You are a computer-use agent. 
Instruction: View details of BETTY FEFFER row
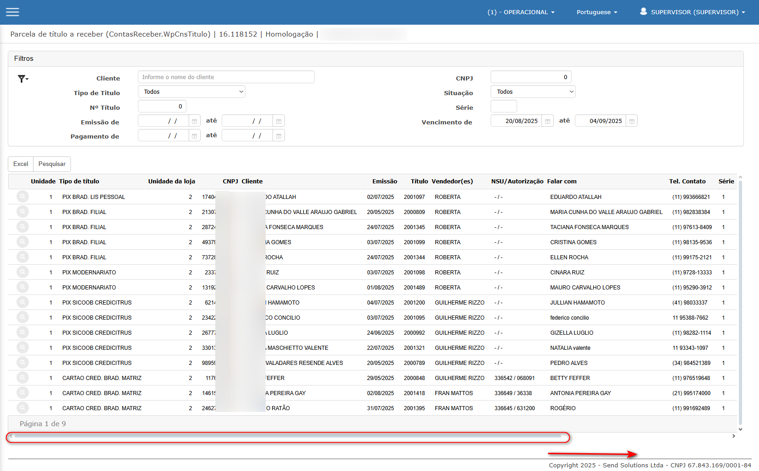coord(22,378)
